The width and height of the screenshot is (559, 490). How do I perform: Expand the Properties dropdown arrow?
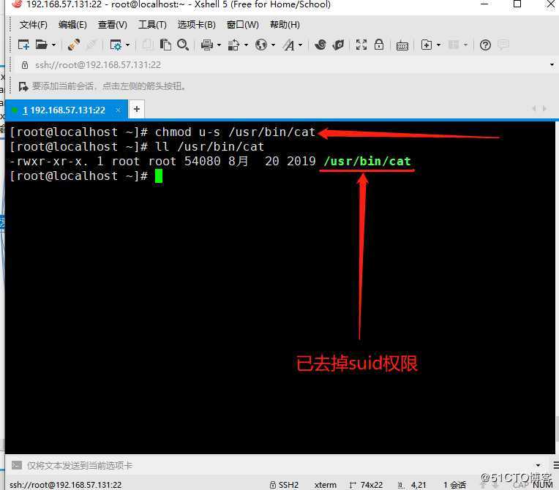(x=127, y=45)
